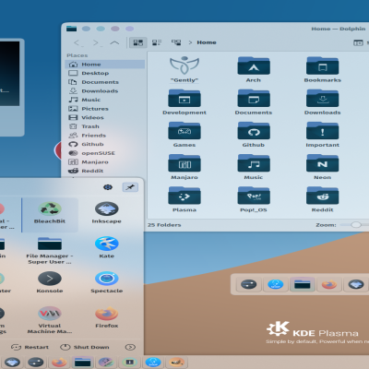Launch Virtual Machine Manager from launcher
Screen dimensions: 369x369
(x=50, y=320)
